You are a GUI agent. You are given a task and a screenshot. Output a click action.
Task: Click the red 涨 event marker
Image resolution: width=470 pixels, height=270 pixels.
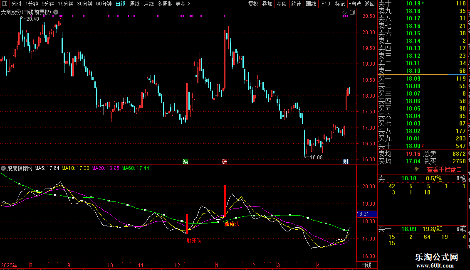point(224,161)
